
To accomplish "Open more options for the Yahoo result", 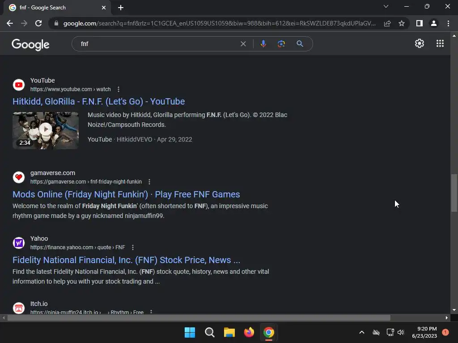I will (132, 247).
